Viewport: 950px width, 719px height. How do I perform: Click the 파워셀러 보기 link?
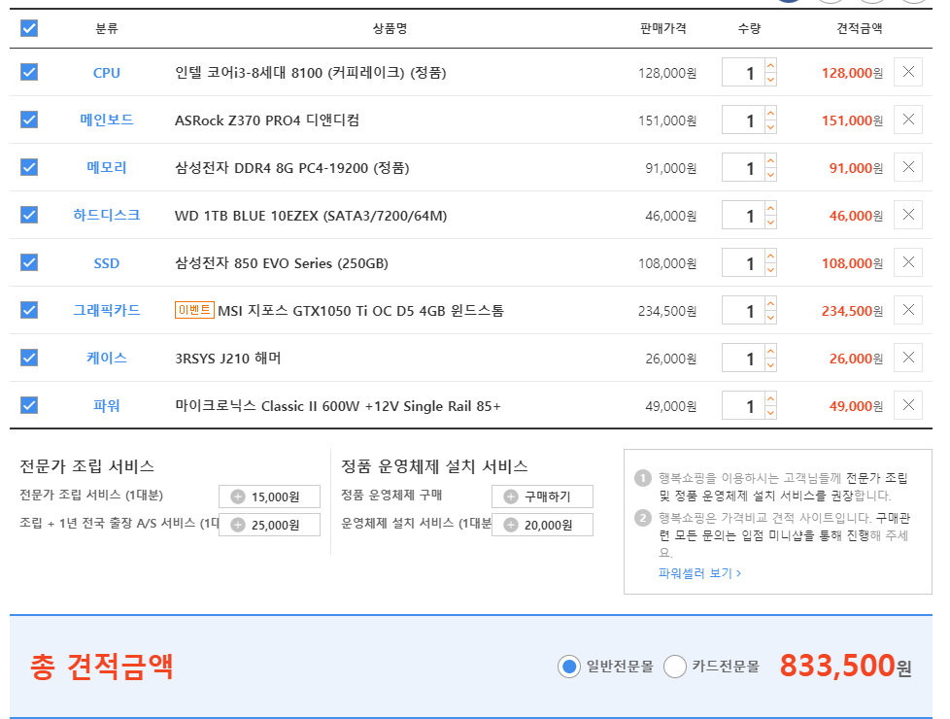tap(699, 573)
